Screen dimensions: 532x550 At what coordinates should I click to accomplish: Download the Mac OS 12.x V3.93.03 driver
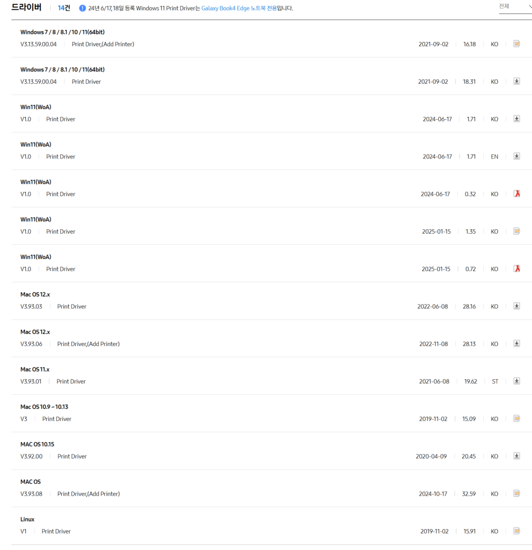(516, 306)
